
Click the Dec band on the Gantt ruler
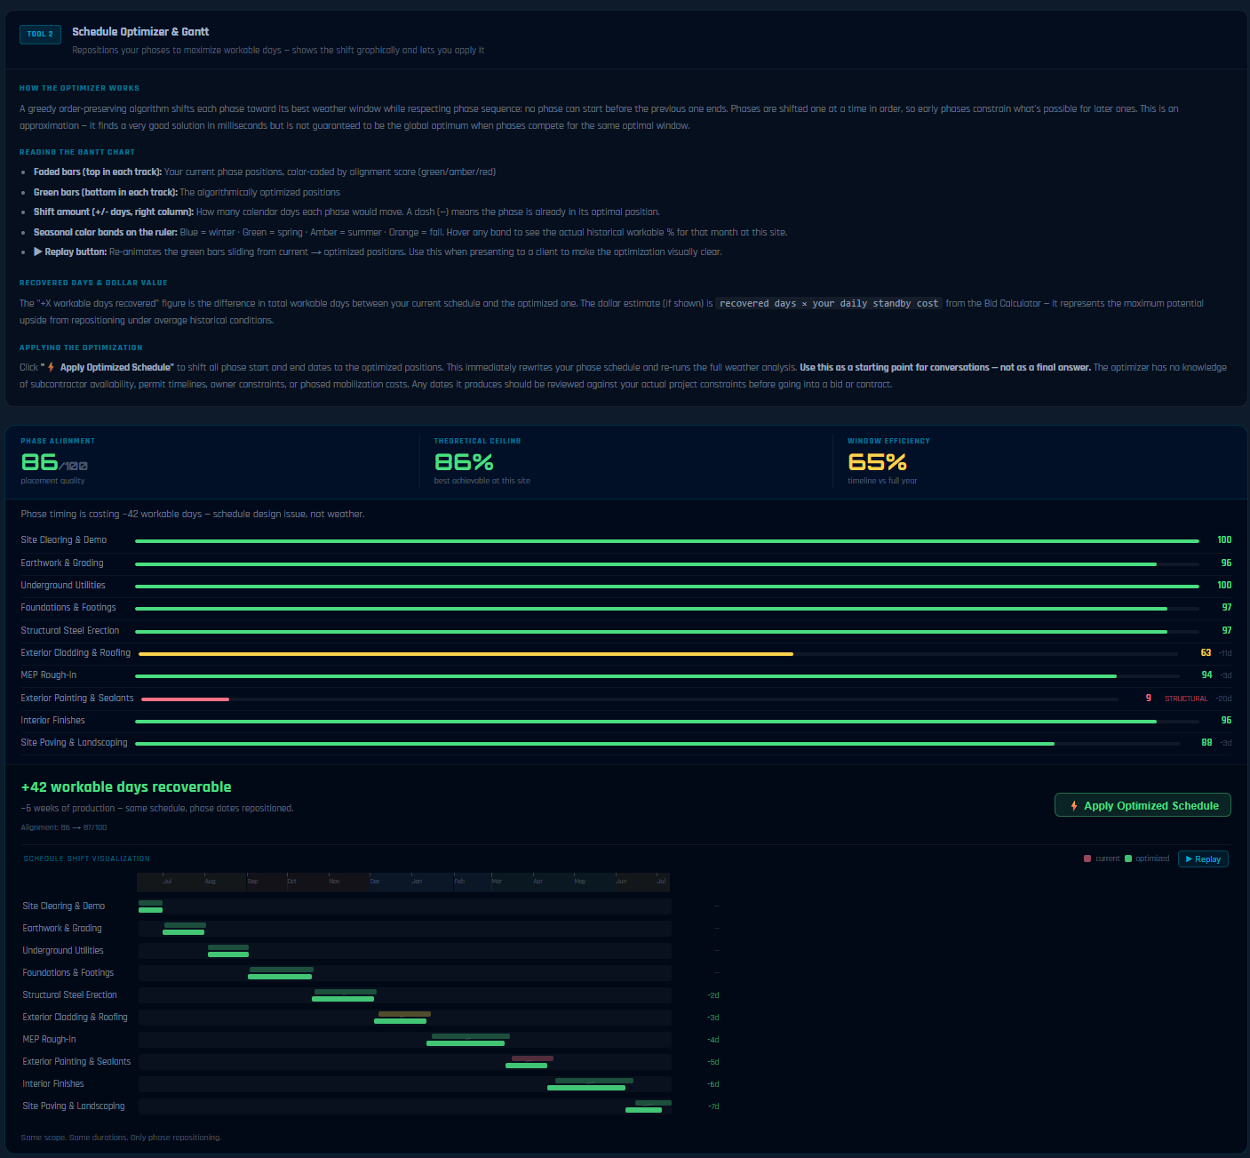point(389,882)
